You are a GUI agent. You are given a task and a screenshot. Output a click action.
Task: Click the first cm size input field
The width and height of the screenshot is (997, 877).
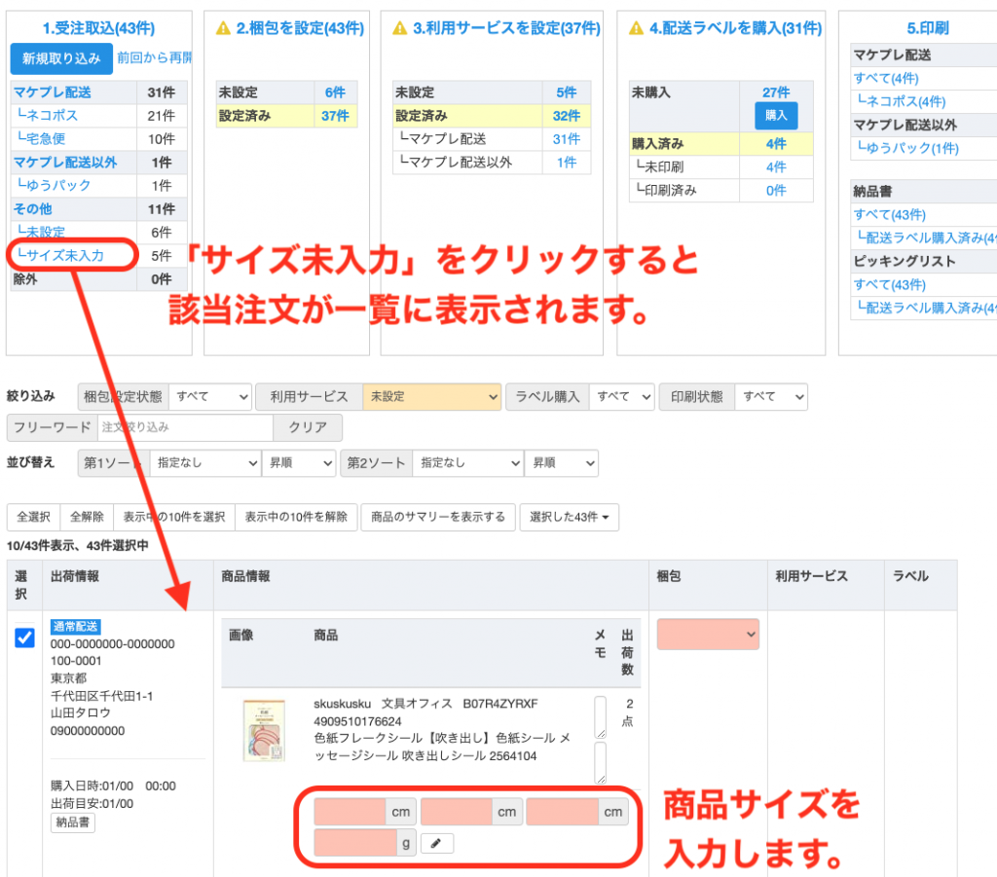click(351, 812)
